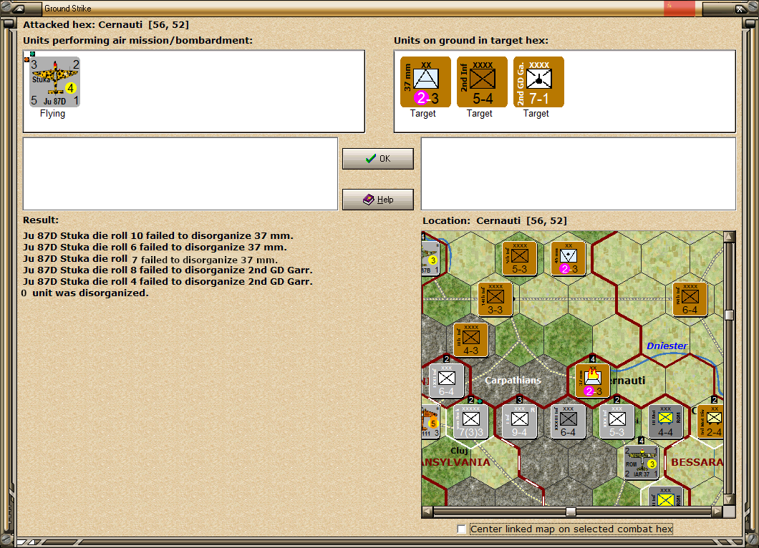Click the map horizontal scrollbar right arrow
Viewport: 759px width, 548px height.
[x=717, y=512]
